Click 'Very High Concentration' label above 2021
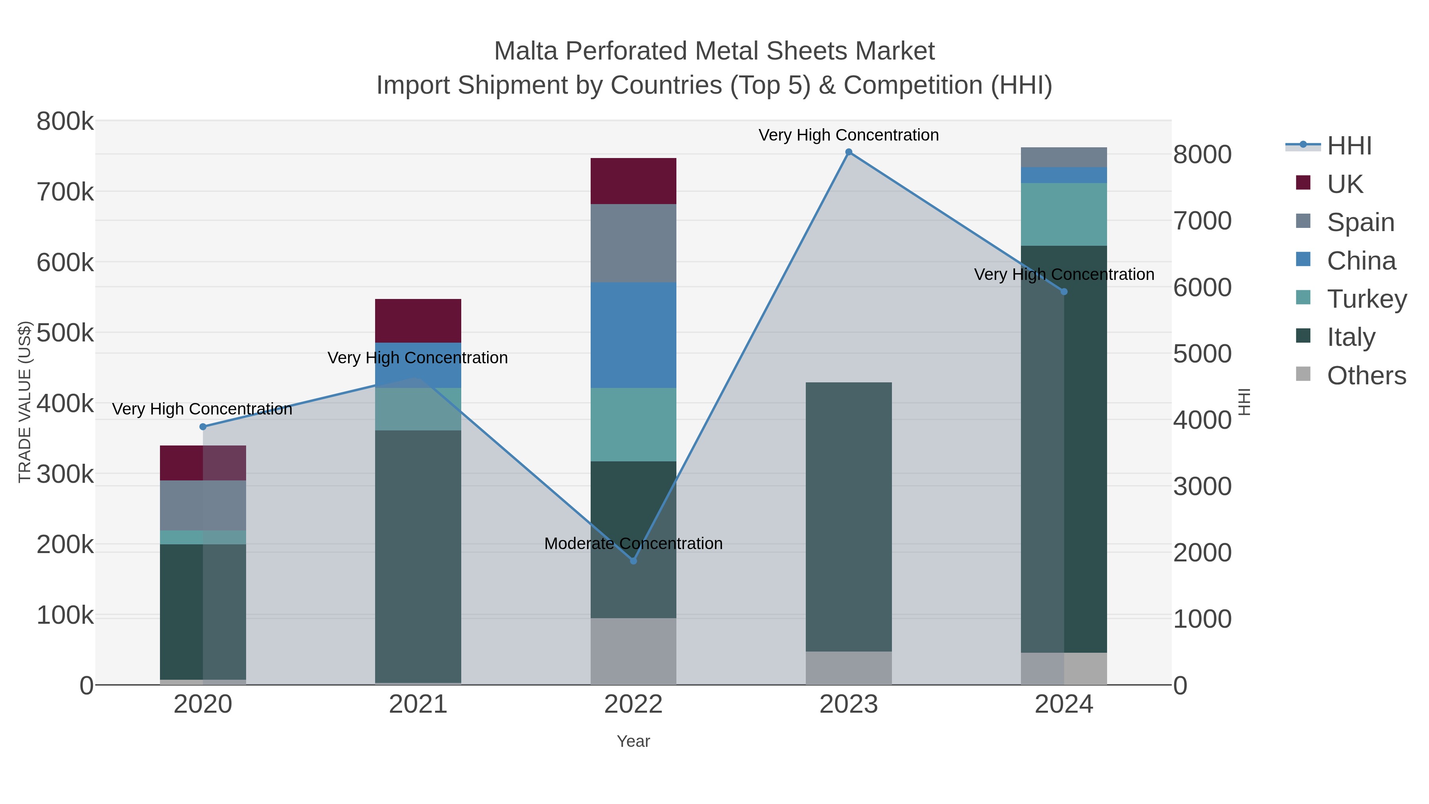Screen dimensions: 1429x804 (418, 357)
